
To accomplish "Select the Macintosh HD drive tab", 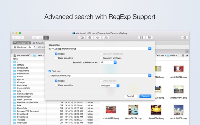I will 22,43.
